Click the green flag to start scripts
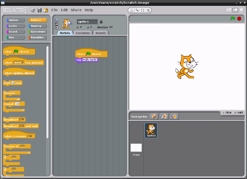 [x=233, y=19]
